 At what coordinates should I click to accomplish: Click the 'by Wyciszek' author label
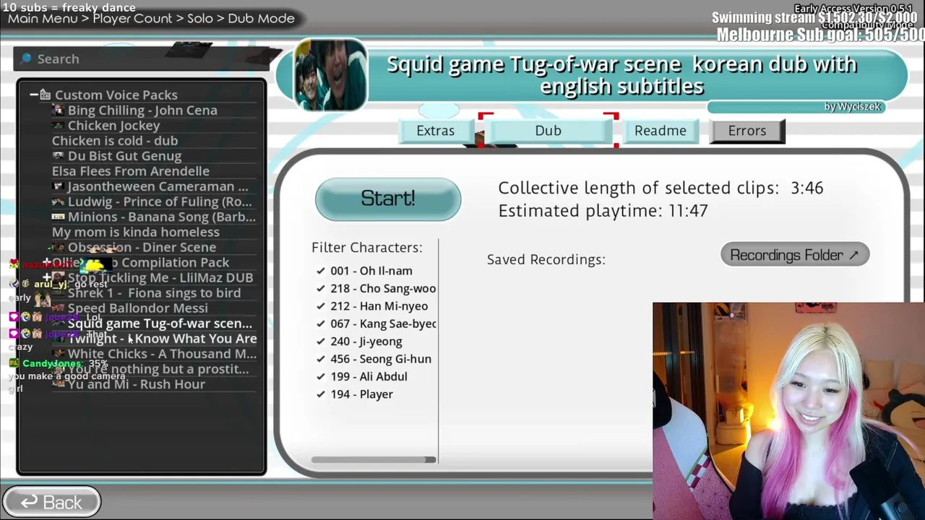(x=853, y=107)
